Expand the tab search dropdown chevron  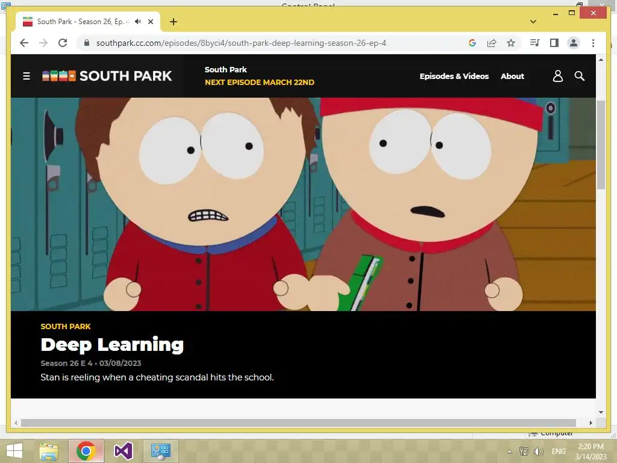pyautogui.click(x=533, y=22)
